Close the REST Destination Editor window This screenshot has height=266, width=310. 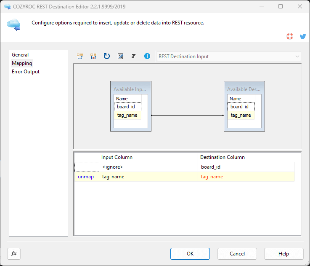tap(300, 6)
